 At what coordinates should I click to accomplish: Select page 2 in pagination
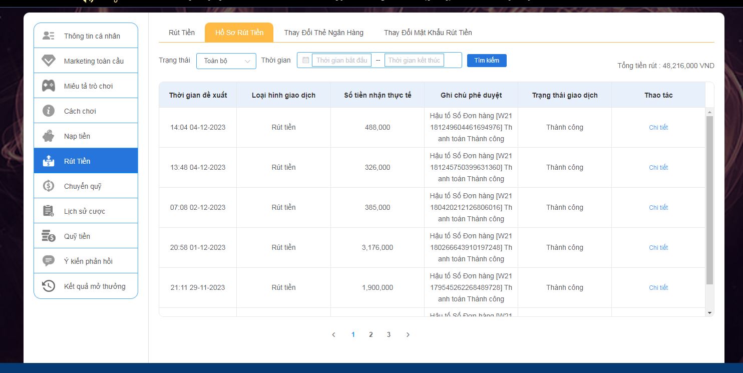coord(370,334)
